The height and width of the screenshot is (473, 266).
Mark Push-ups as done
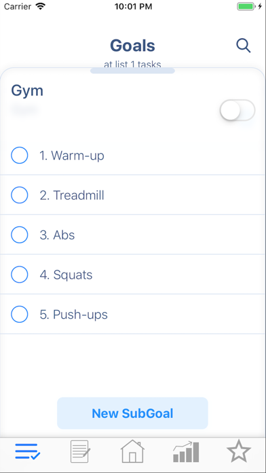point(20,315)
